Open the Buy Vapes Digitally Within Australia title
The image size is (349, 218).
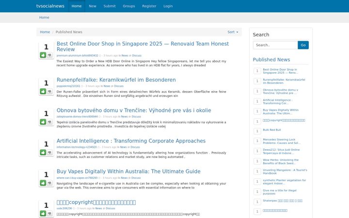[x=128, y=171]
